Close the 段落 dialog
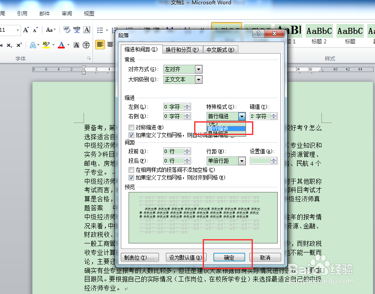Image resolution: width=375 pixels, height=294 pixels. (275, 33)
